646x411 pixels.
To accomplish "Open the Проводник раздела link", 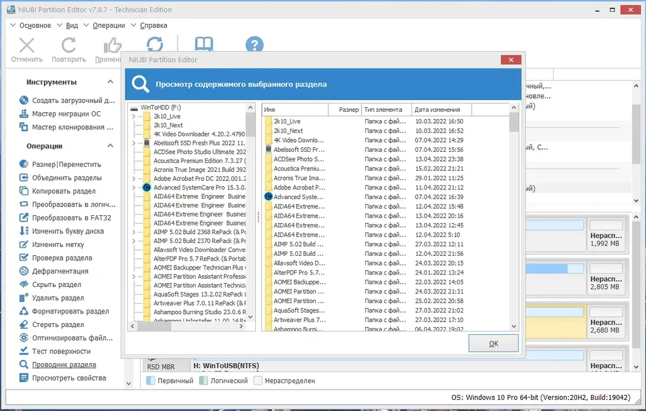I will point(64,365).
